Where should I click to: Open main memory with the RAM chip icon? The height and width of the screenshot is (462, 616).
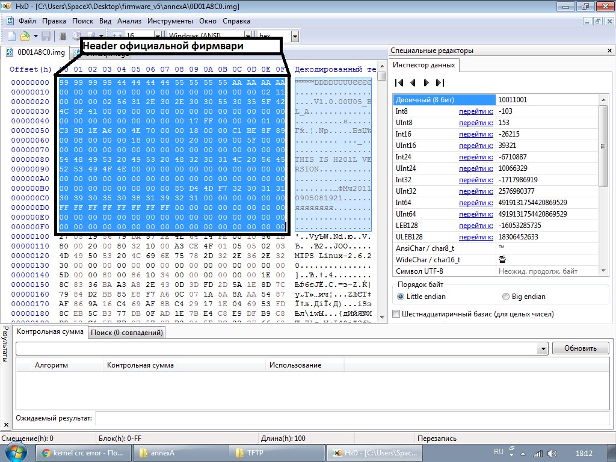tap(63, 37)
